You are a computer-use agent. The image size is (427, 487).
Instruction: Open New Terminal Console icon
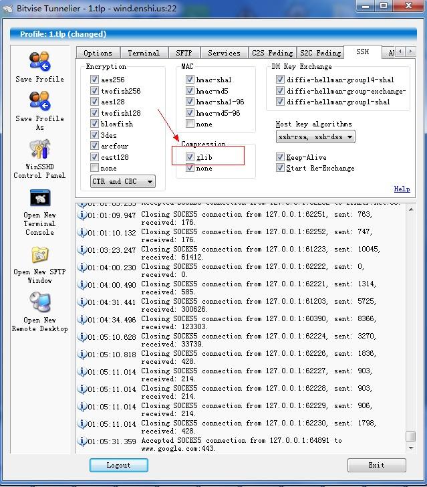pyautogui.click(x=39, y=198)
